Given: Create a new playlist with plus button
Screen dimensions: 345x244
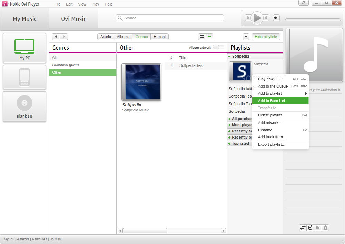Looking at the screenshot, I should tap(246, 37).
